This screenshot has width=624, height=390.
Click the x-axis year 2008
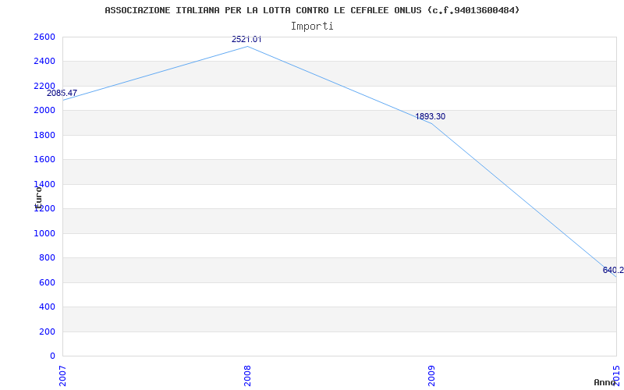tap(247, 376)
